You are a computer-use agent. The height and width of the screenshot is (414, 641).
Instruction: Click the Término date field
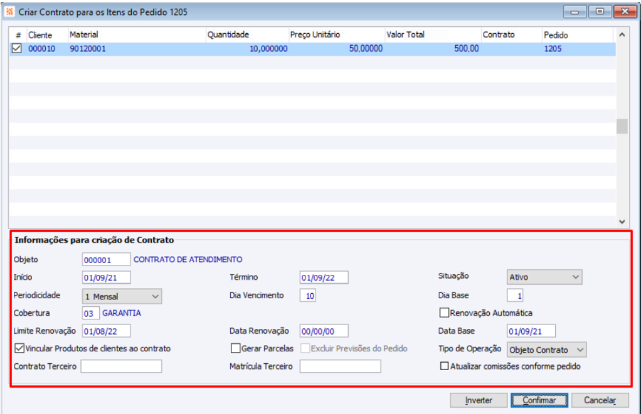coord(324,277)
